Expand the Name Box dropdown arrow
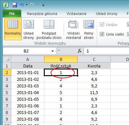This screenshot has height=125, width=129. tap(52, 51)
